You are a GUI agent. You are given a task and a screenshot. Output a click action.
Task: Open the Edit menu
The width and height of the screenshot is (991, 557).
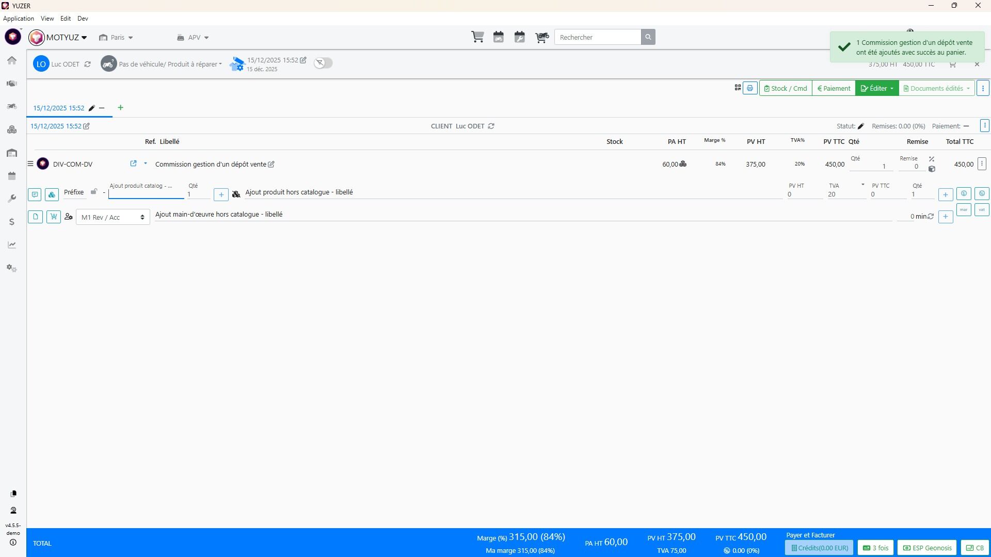click(x=66, y=19)
